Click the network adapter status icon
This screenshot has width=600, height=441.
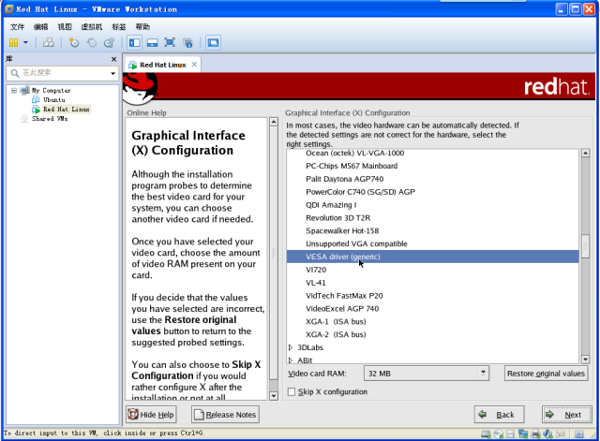point(523,434)
